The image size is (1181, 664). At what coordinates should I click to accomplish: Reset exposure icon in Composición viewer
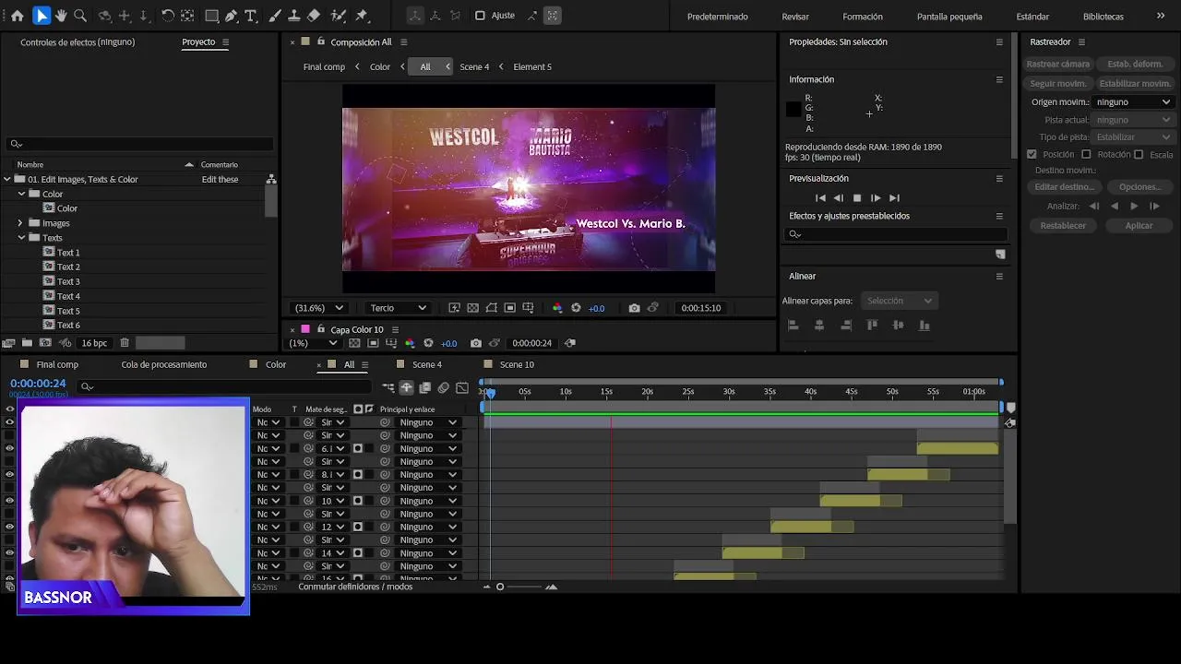(576, 308)
